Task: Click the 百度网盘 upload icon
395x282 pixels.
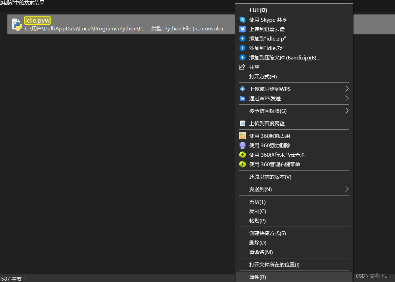Action: [243, 123]
